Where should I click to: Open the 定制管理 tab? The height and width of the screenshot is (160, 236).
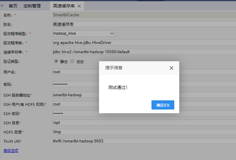(32, 6)
